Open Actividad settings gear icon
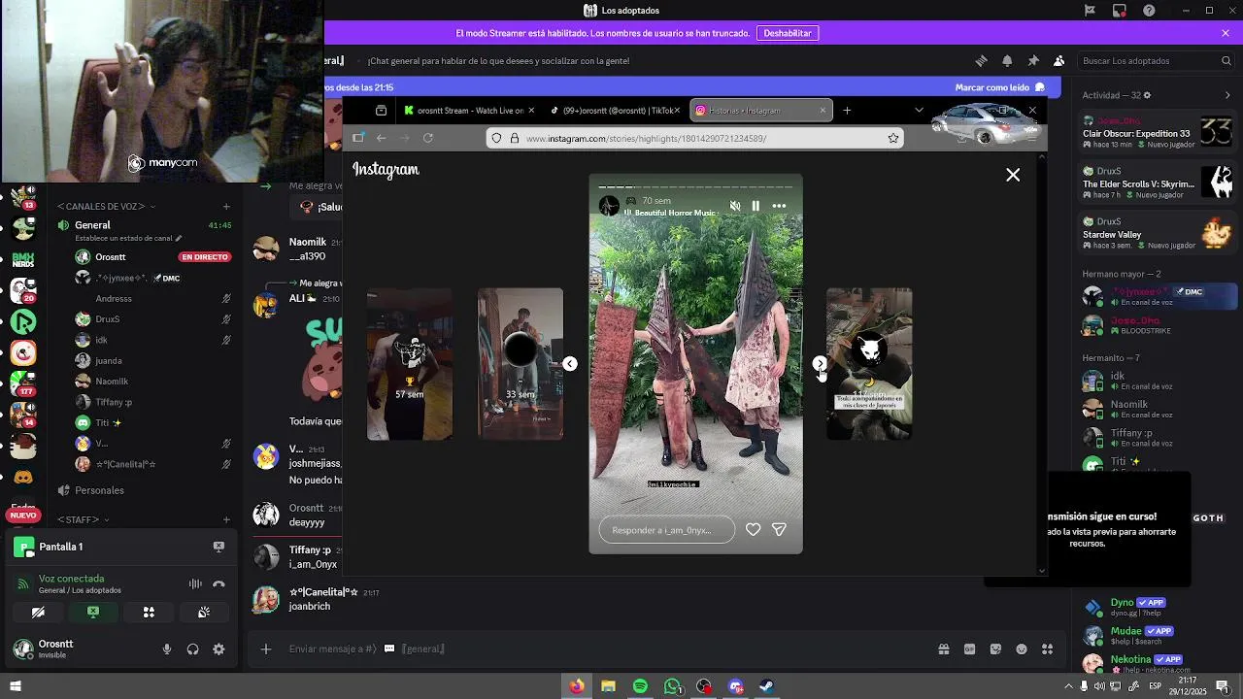The height and width of the screenshot is (699, 1243). [1147, 95]
